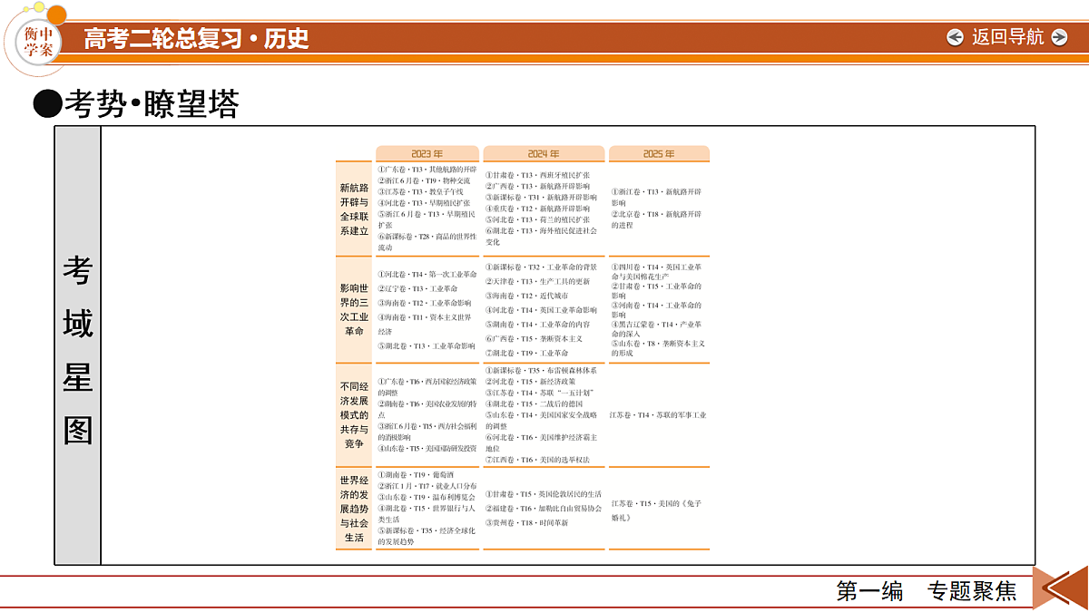
Task: Click the row label 世界经济的发展趋势与社会生活
Action: tap(355, 509)
